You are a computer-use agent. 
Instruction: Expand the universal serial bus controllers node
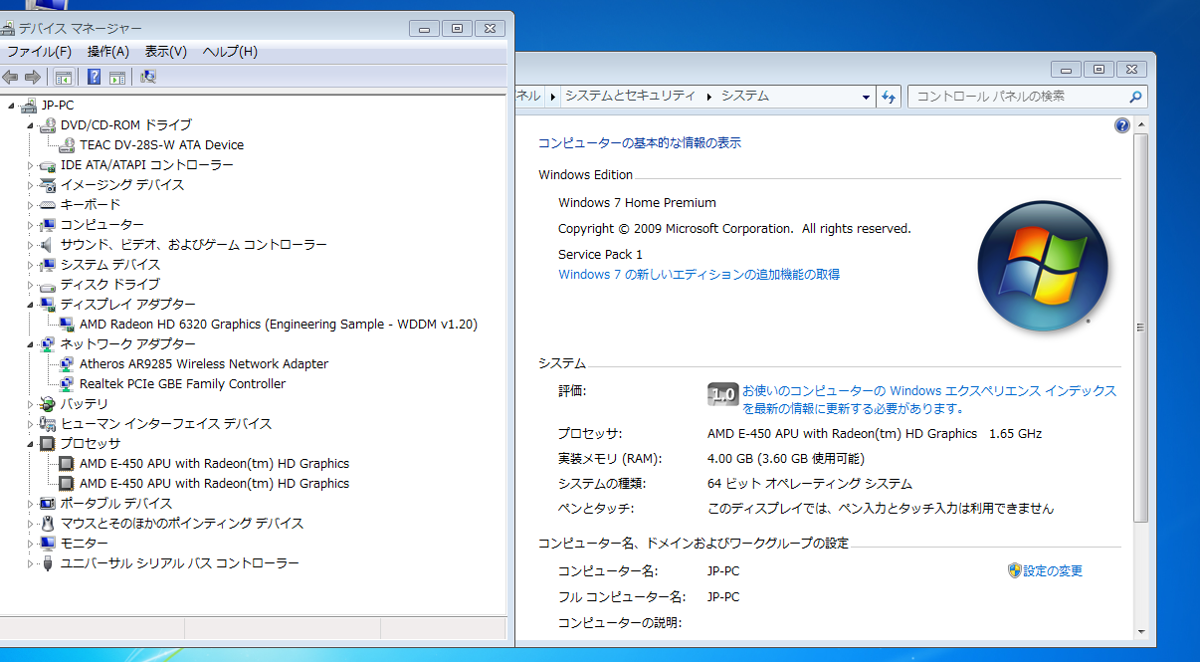click(x=31, y=563)
